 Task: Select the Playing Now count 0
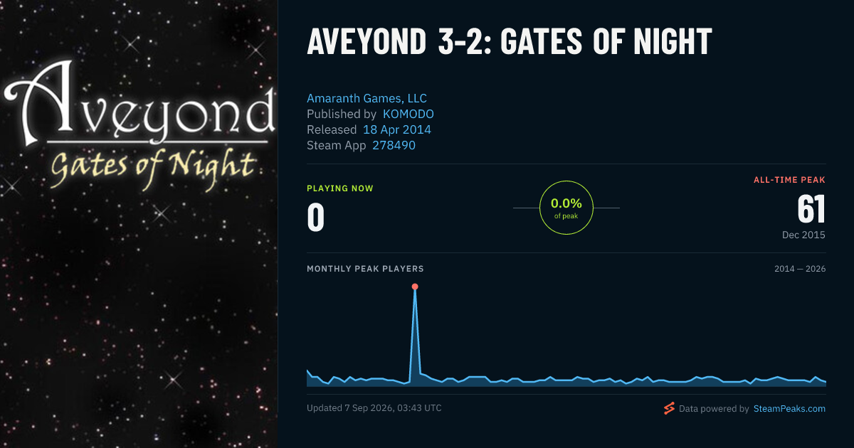pyautogui.click(x=315, y=218)
